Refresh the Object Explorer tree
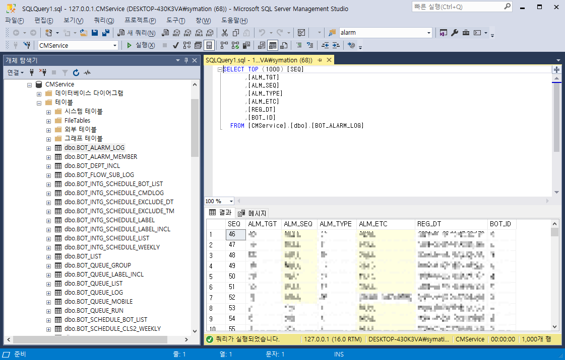565x360 pixels. [76, 72]
